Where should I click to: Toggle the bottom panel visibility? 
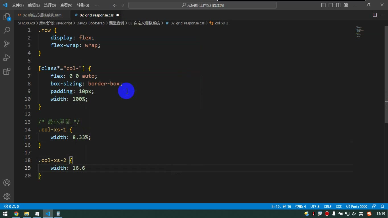(331, 5)
